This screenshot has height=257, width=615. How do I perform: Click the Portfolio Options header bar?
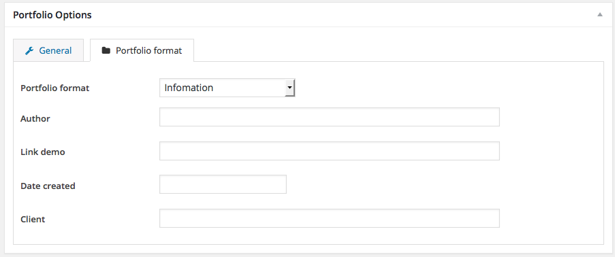click(x=308, y=15)
